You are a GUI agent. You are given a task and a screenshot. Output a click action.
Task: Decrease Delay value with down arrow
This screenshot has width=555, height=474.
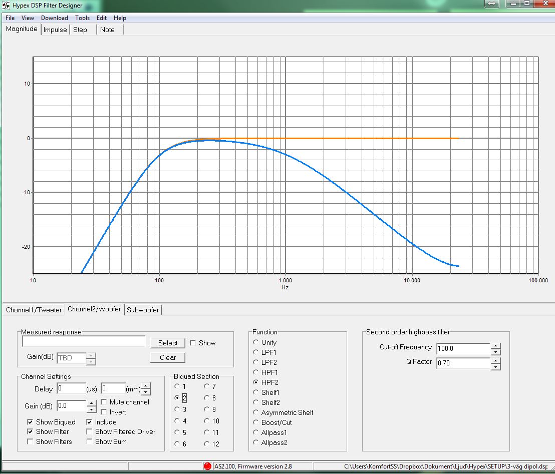tap(145, 391)
